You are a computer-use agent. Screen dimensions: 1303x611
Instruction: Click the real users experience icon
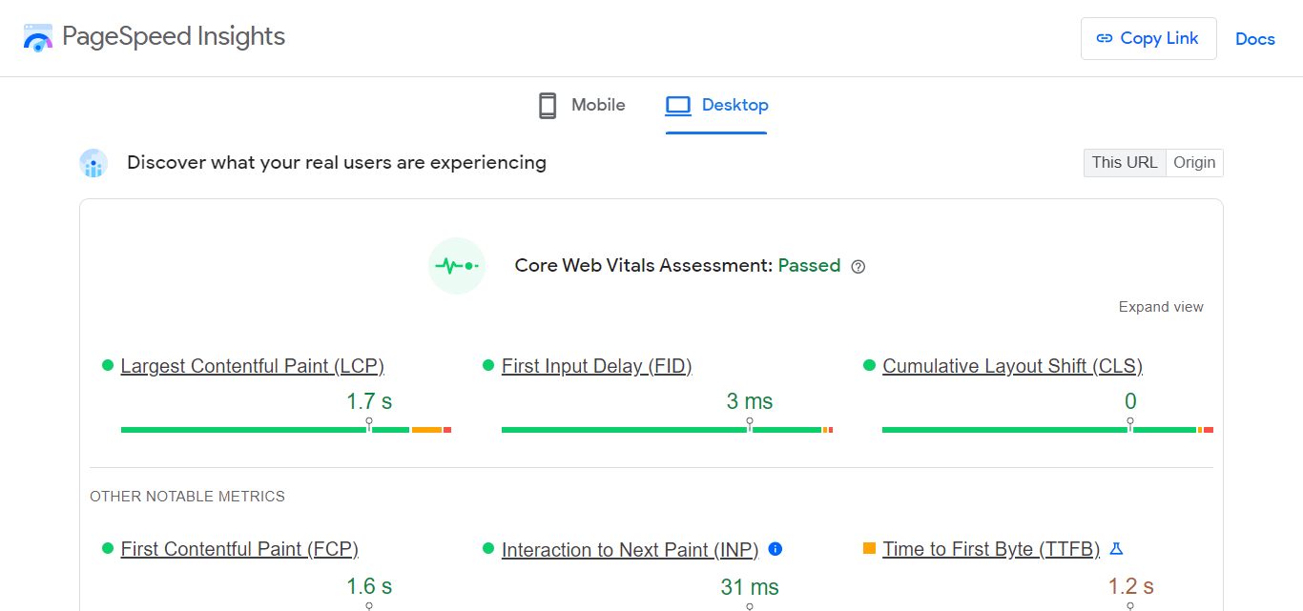[93, 164]
